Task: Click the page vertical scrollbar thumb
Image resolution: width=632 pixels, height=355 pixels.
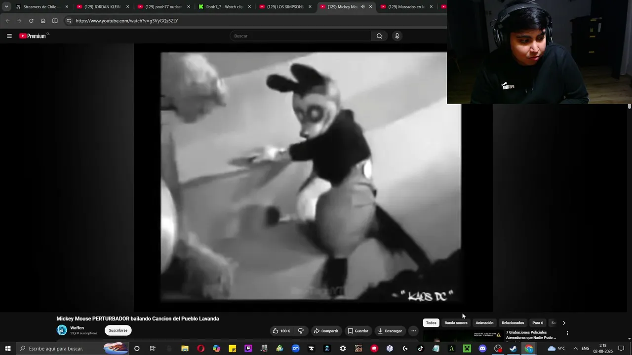Action: click(x=630, y=106)
